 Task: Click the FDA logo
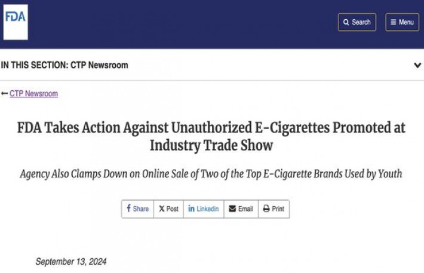(x=16, y=22)
